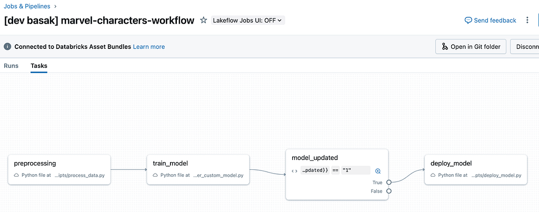Click the "1" condition value field

(356, 170)
